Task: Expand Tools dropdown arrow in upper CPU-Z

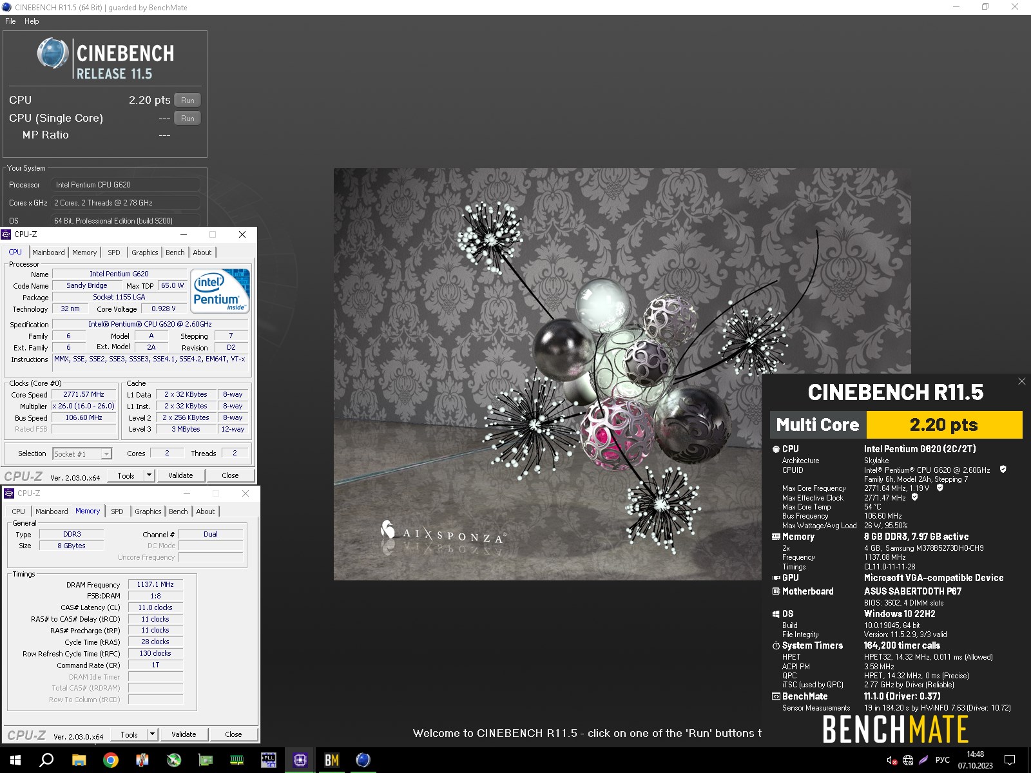Action: [149, 475]
